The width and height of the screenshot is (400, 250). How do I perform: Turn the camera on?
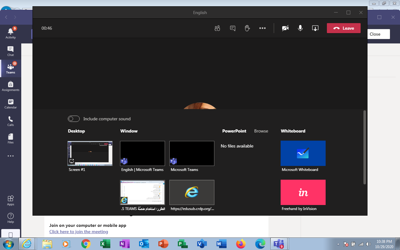point(285,28)
